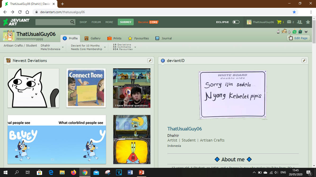
Task: Open Windows notification center
Action: 309,173
